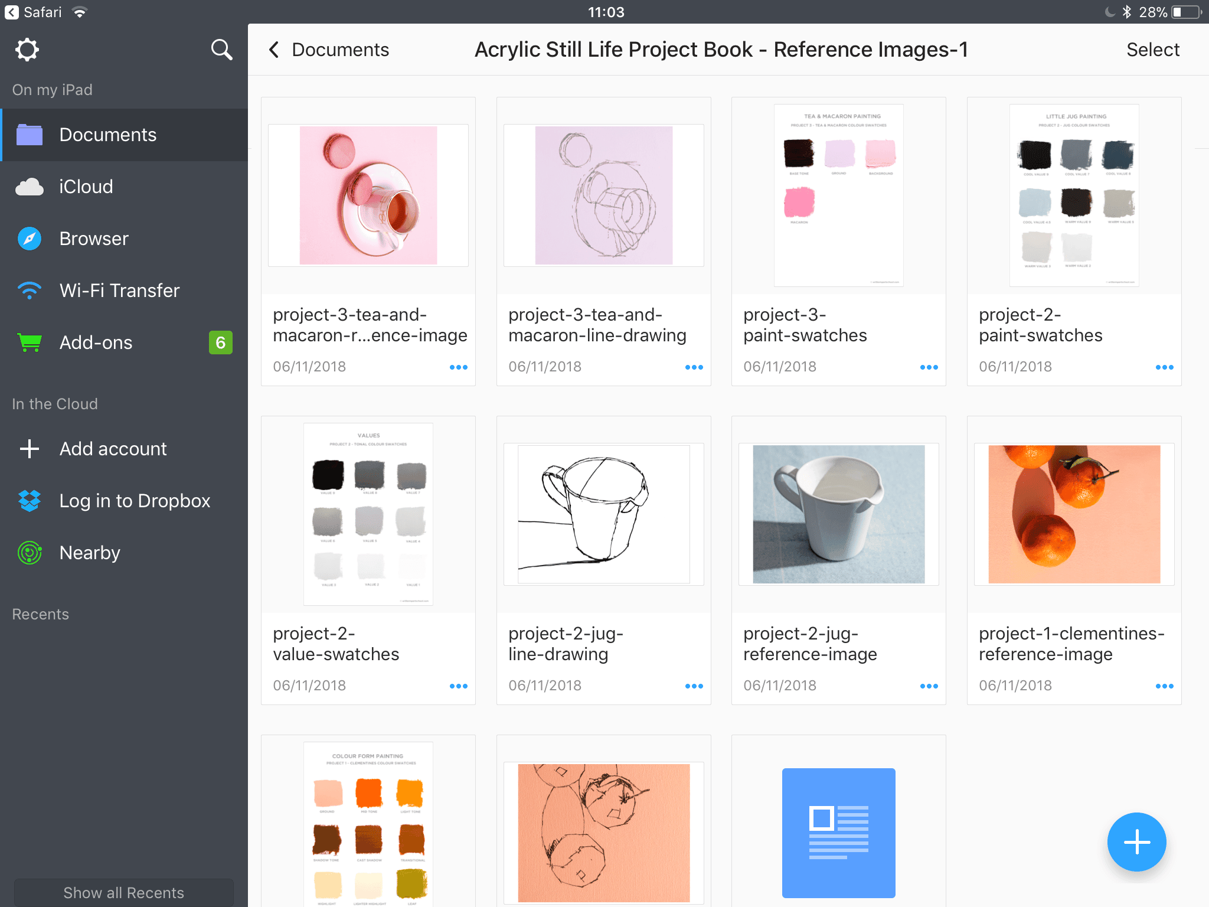The image size is (1209, 907).
Task: Launch the built-in Browser
Action: (124, 239)
